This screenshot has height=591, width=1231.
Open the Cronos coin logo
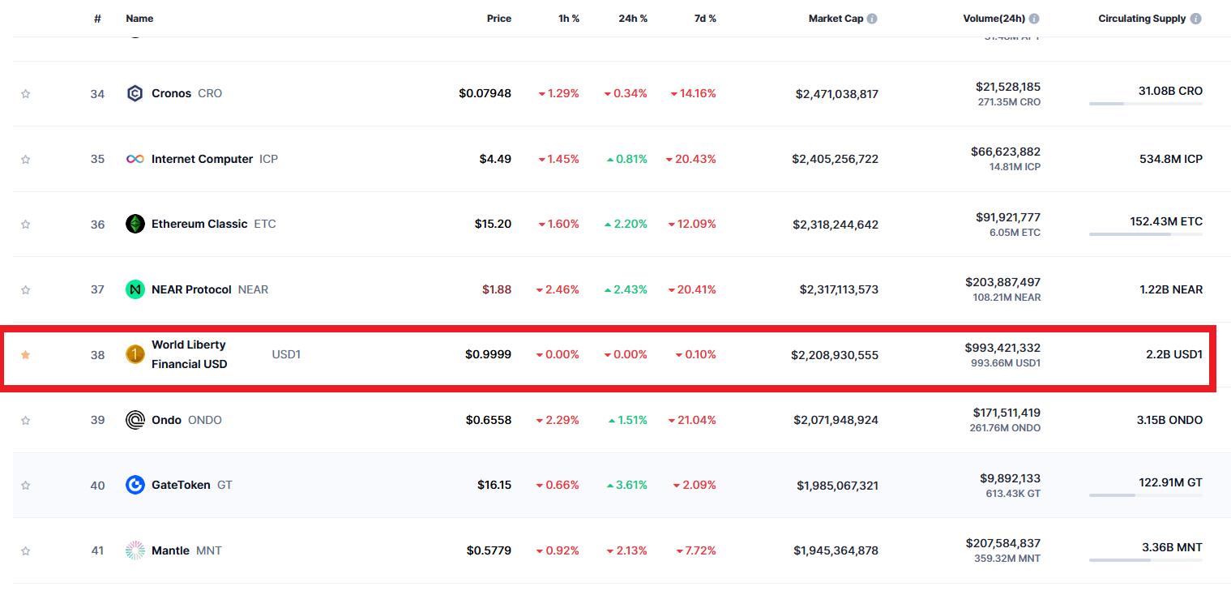(135, 93)
